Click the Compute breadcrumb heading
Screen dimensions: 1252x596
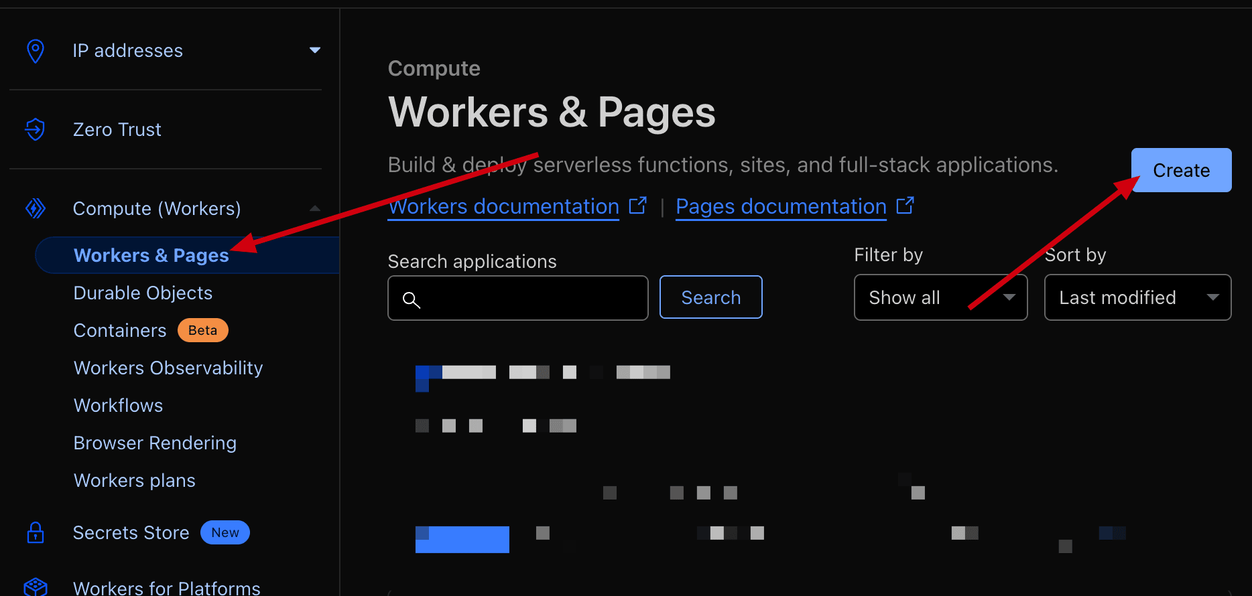[x=434, y=68]
